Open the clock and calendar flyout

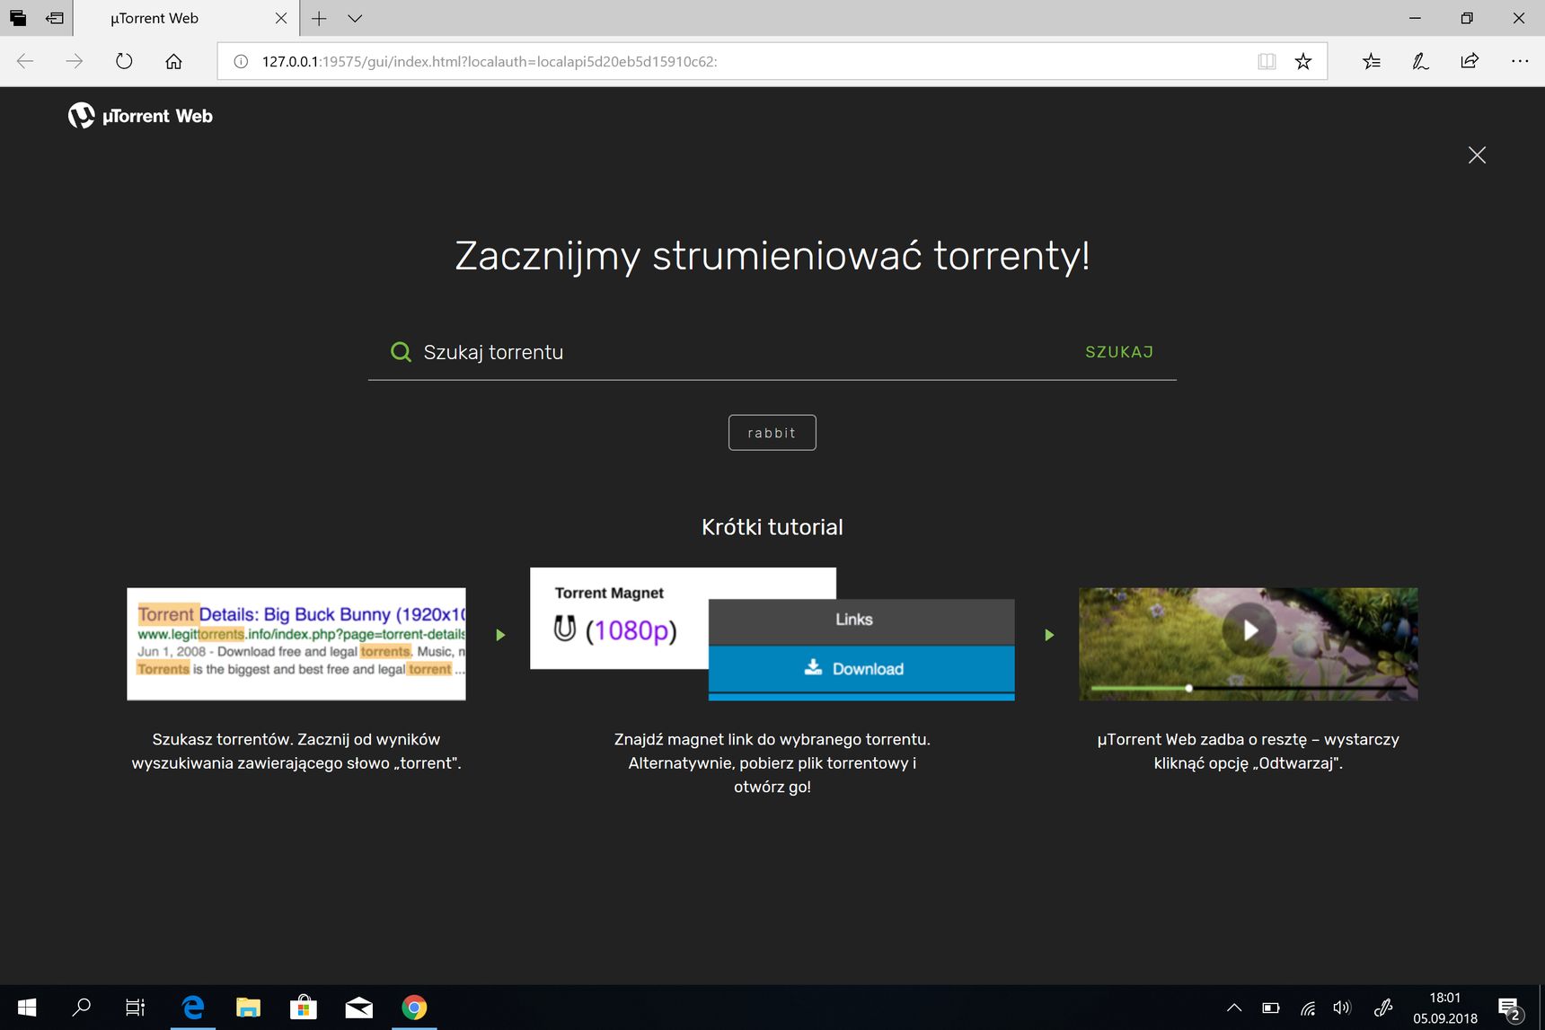click(1445, 1008)
